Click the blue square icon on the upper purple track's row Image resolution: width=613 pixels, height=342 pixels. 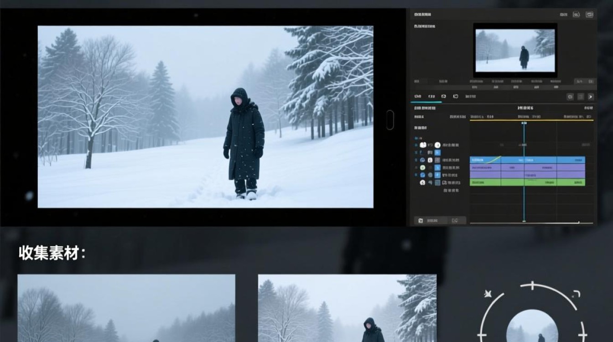437,167
